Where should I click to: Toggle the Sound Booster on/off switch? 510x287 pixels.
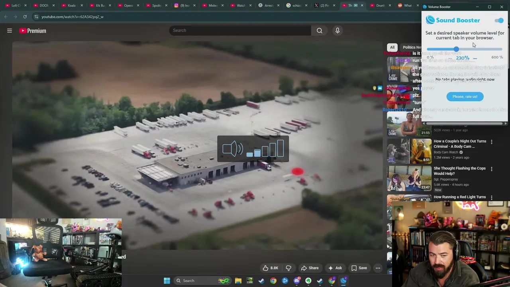499,20
